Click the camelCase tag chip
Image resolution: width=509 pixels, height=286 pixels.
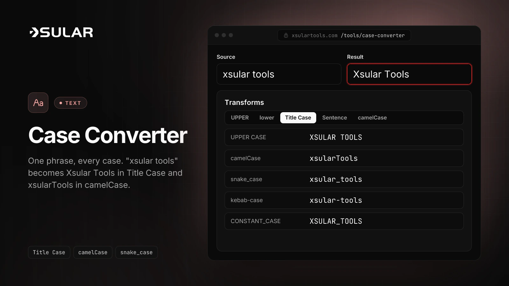(x=93, y=252)
